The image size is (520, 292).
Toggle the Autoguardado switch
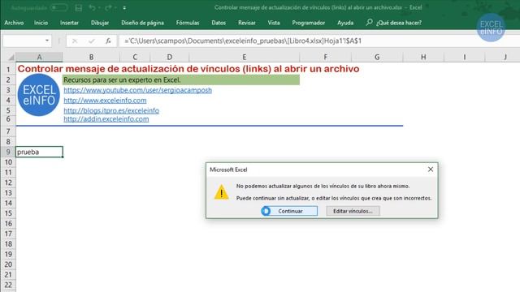coord(58,7)
